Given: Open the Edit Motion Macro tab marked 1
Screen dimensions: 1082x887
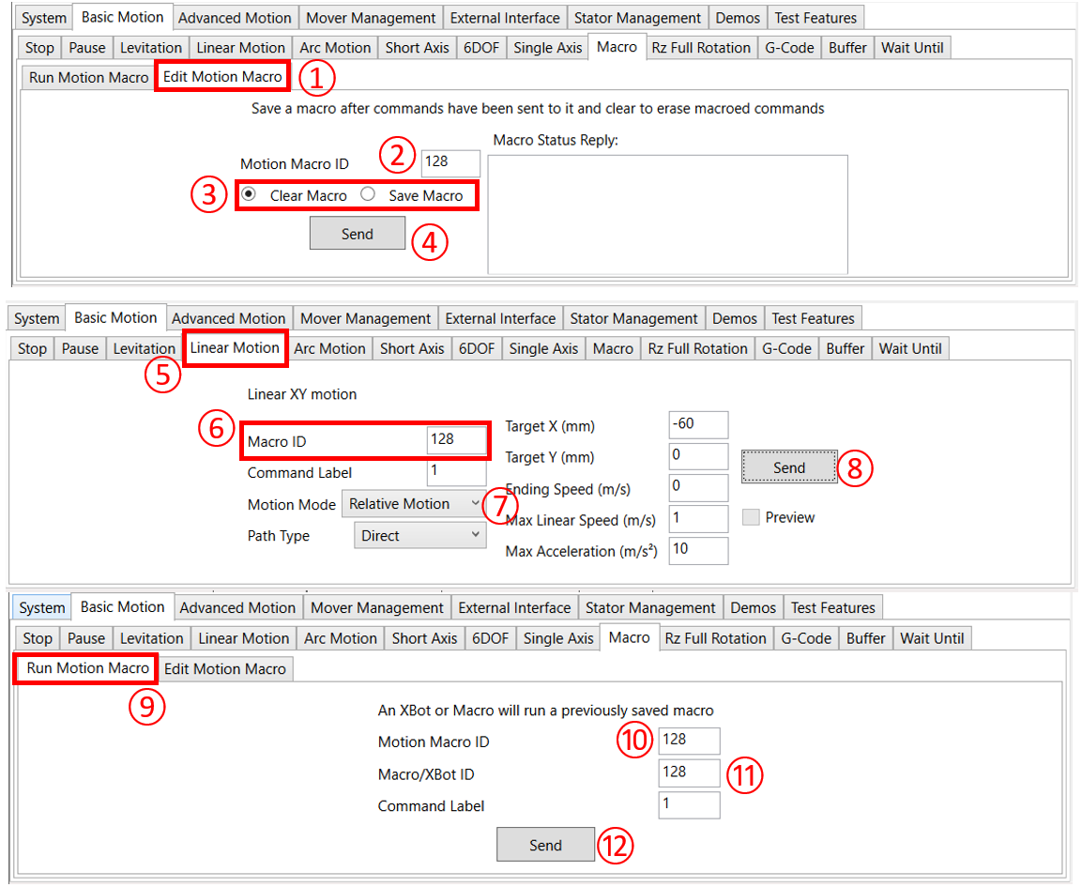Looking at the screenshot, I should [222, 77].
